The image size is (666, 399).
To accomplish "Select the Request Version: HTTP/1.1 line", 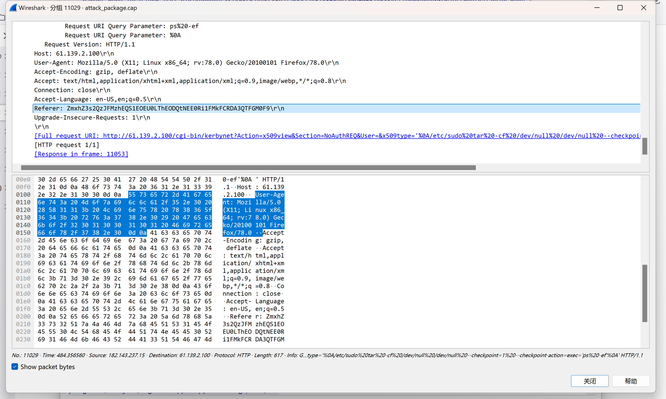I will tap(90, 44).
